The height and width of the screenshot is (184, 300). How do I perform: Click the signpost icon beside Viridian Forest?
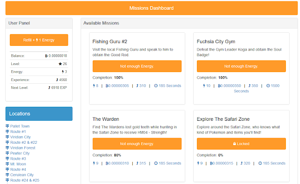point(7,147)
